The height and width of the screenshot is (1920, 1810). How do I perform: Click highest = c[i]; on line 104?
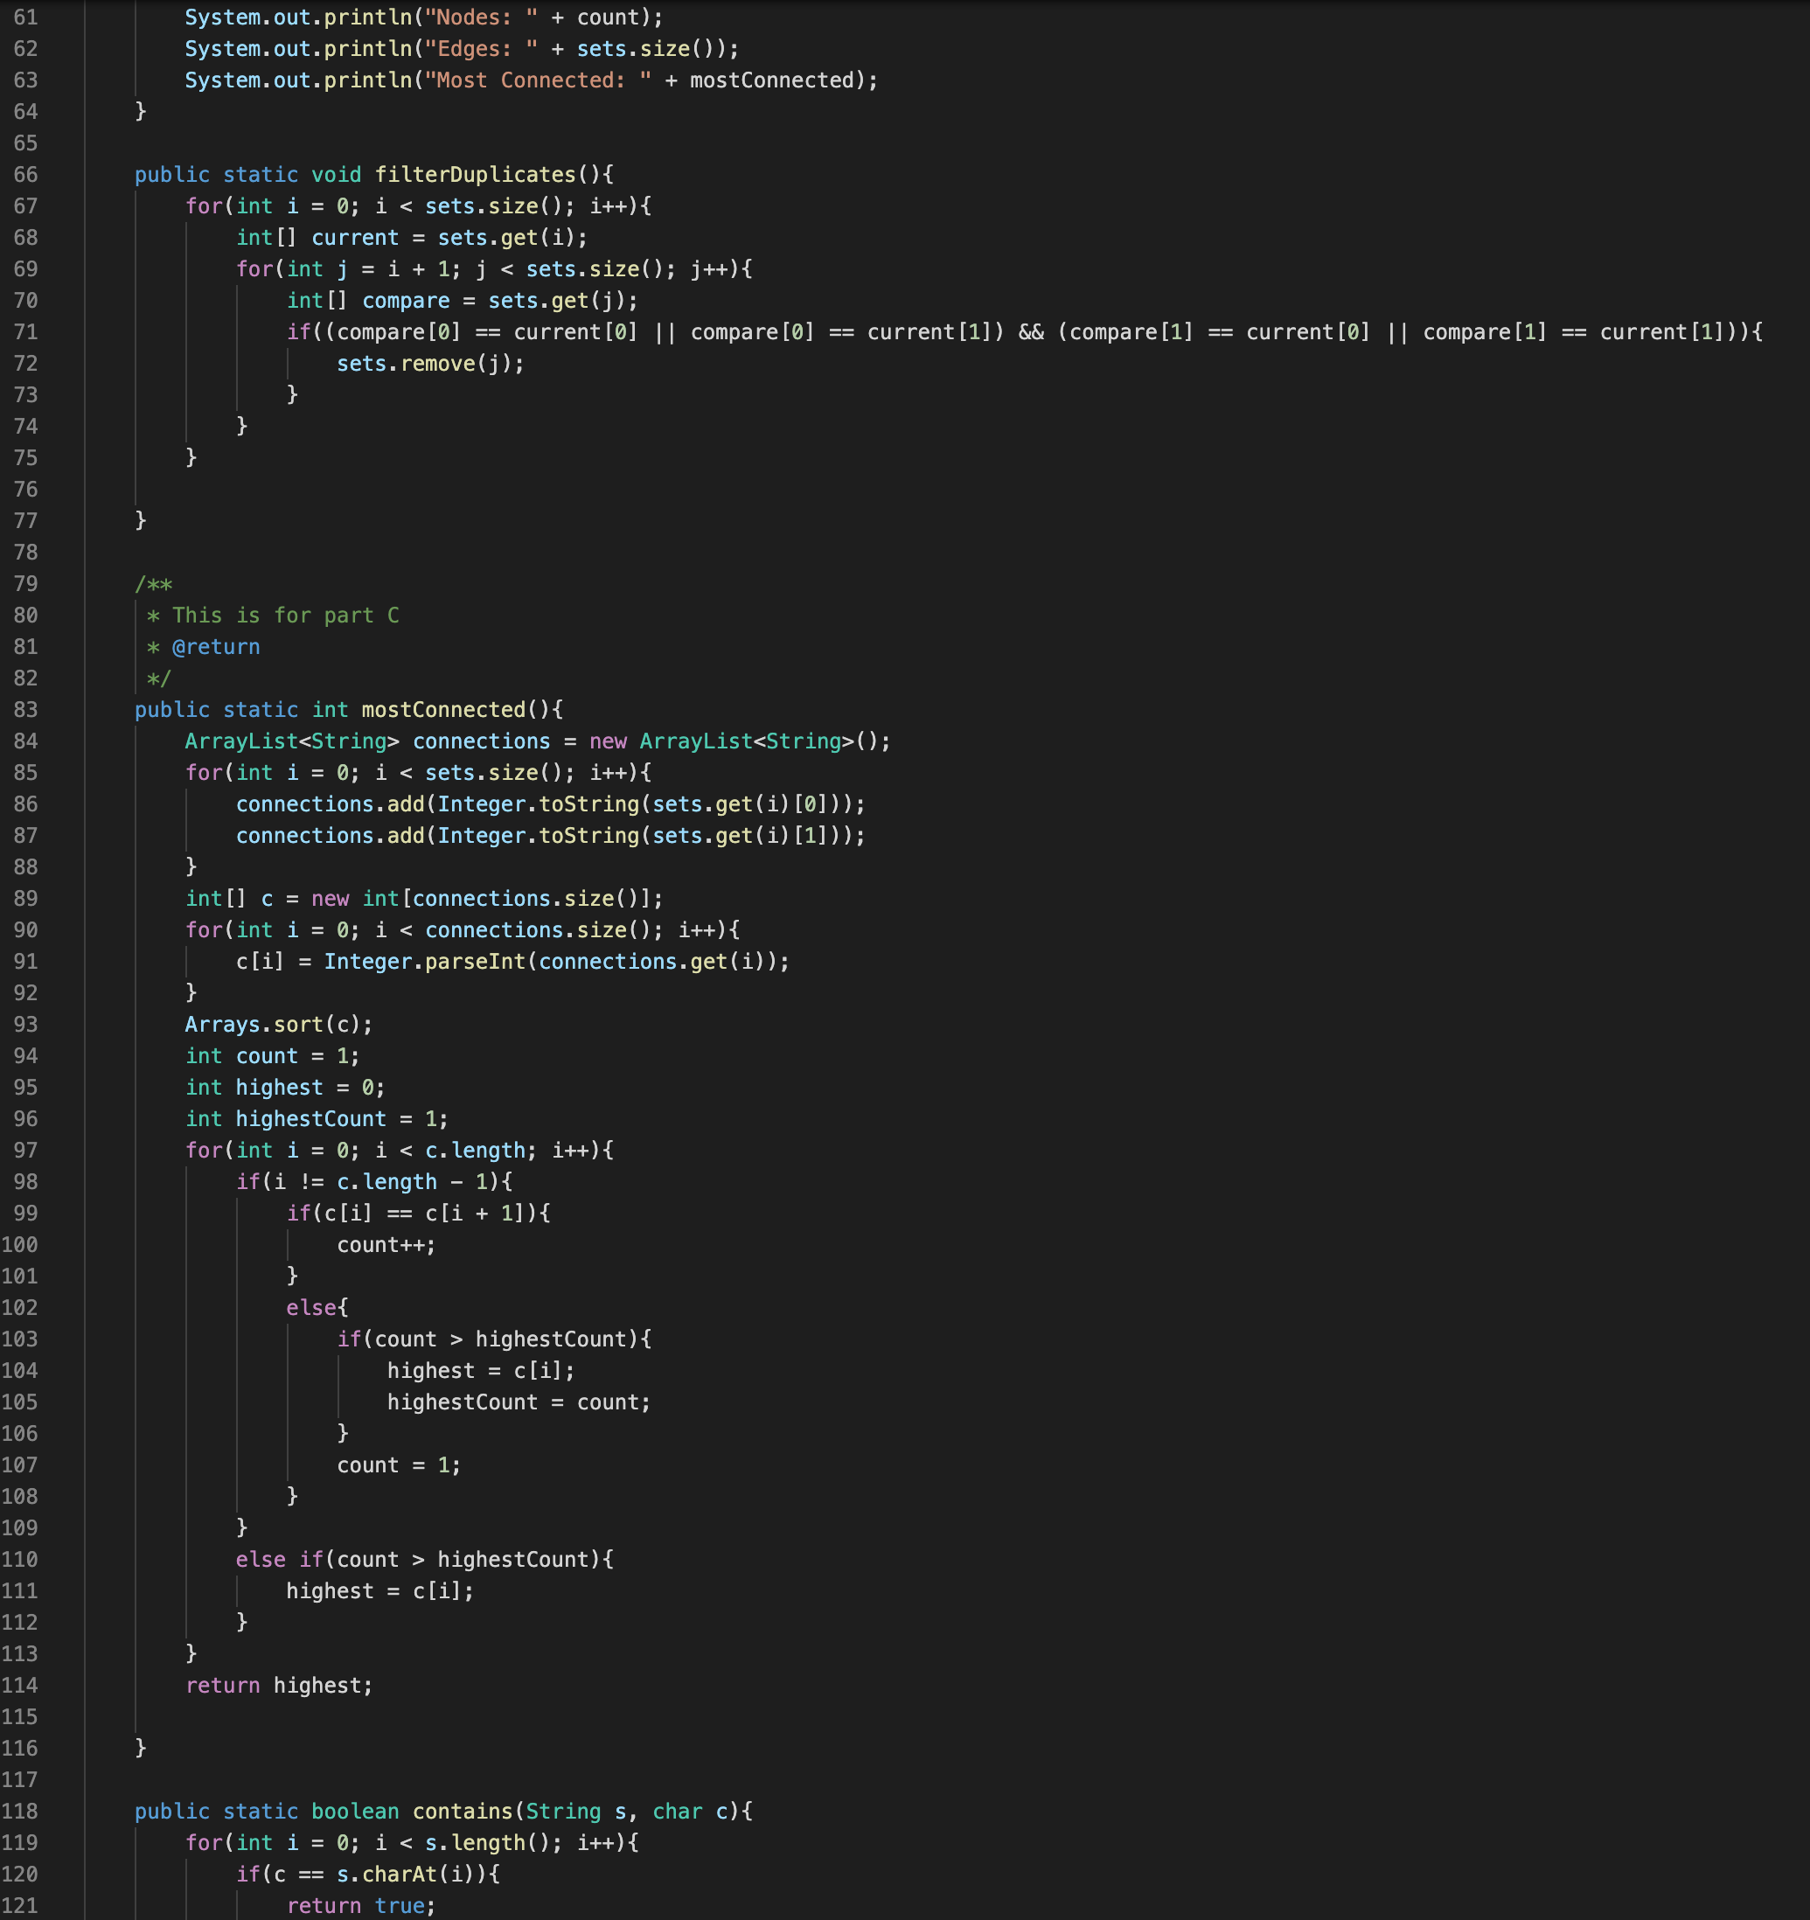point(480,1370)
